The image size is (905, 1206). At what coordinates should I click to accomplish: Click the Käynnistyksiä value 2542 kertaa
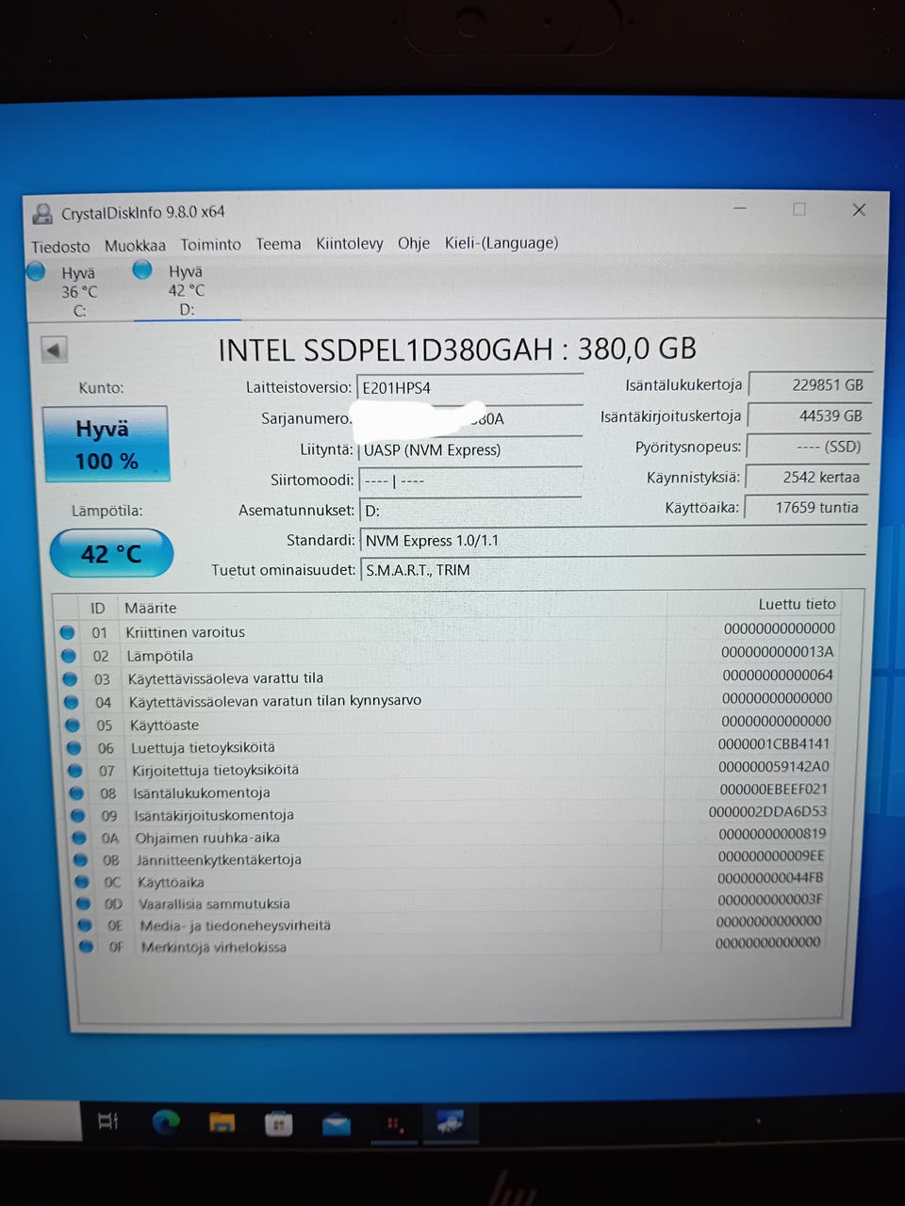tap(805, 478)
